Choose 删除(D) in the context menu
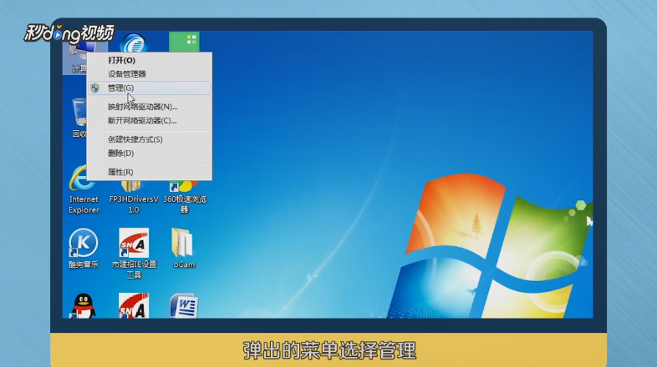This screenshot has width=657, height=367. point(149,153)
